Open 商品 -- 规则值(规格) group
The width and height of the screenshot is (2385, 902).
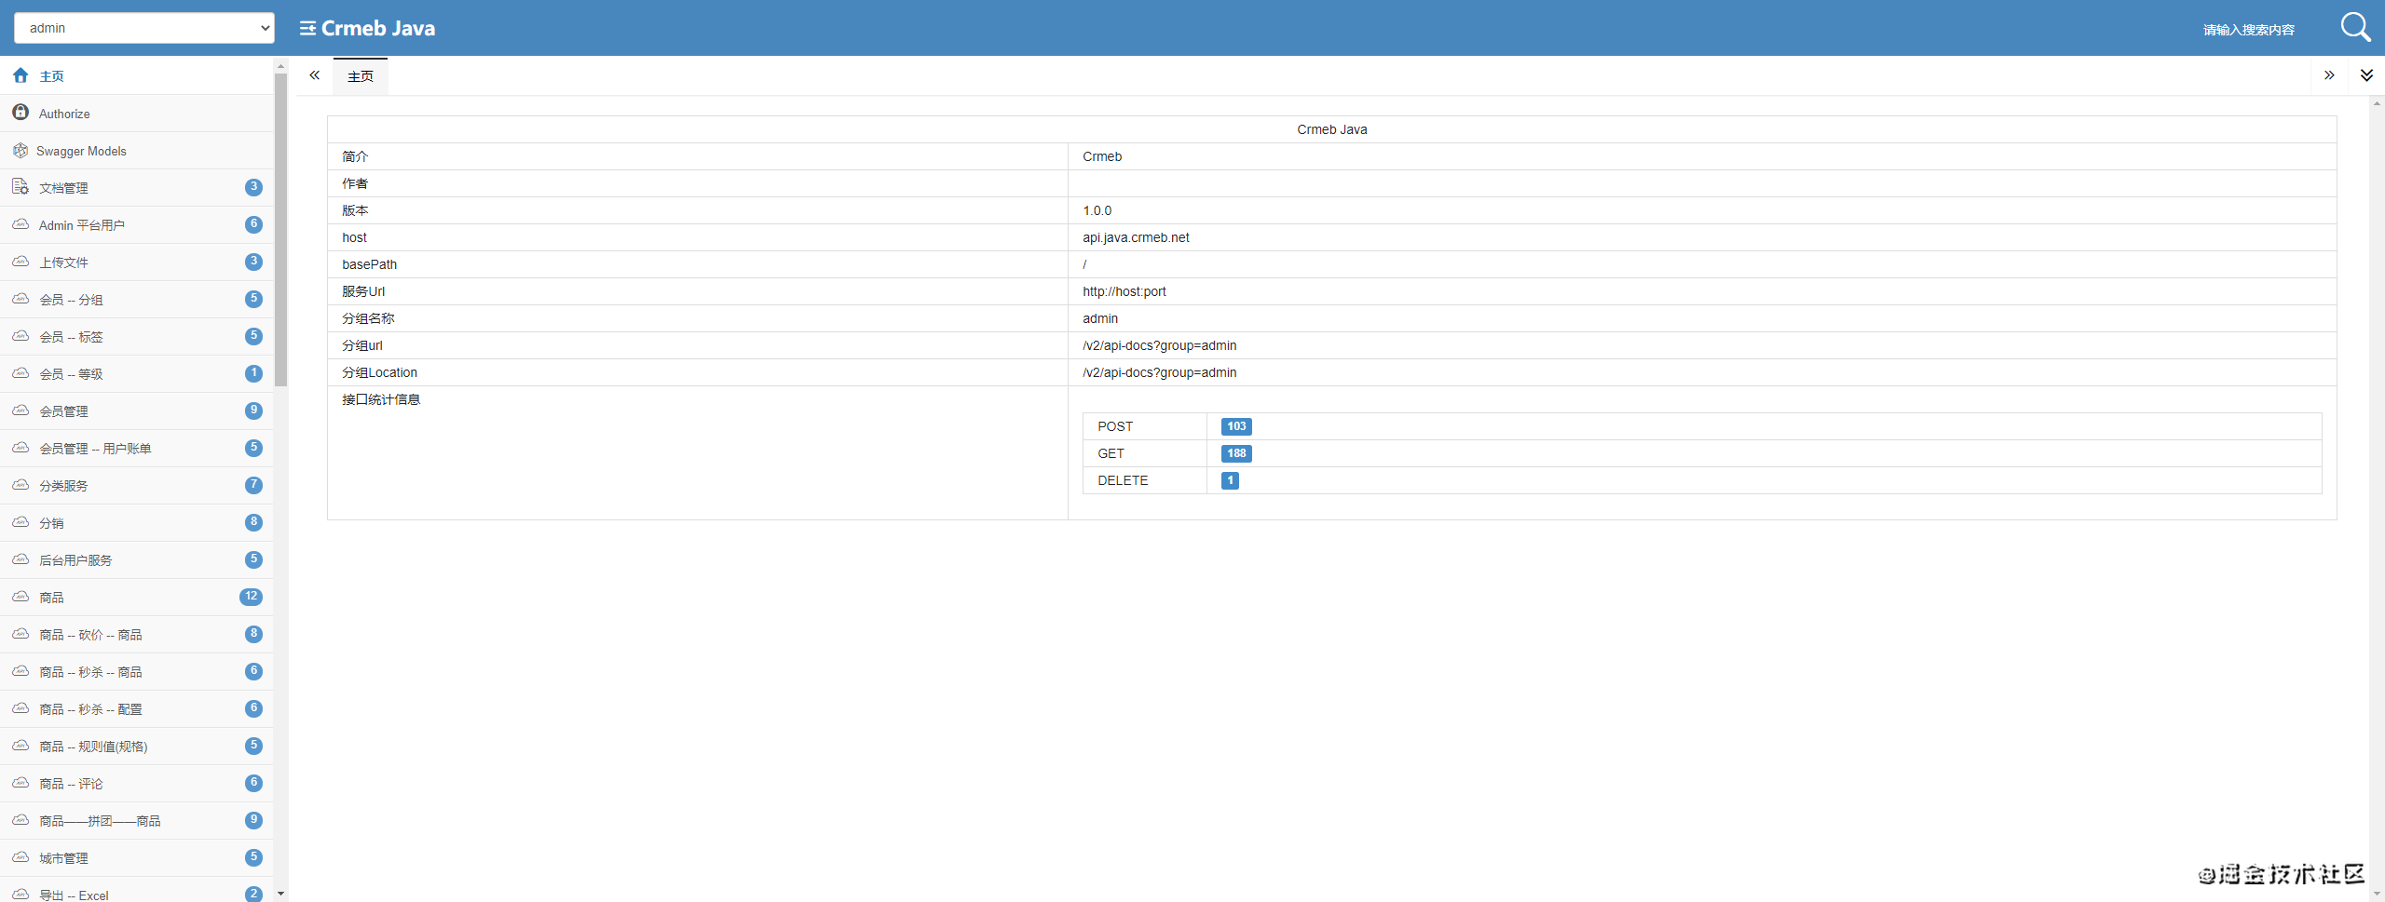[x=137, y=747]
